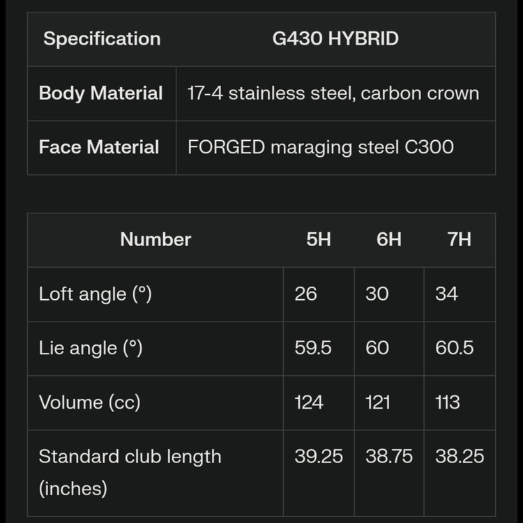This screenshot has height=523, width=523.
Task: Select the 5H column header
Action: 319,239
